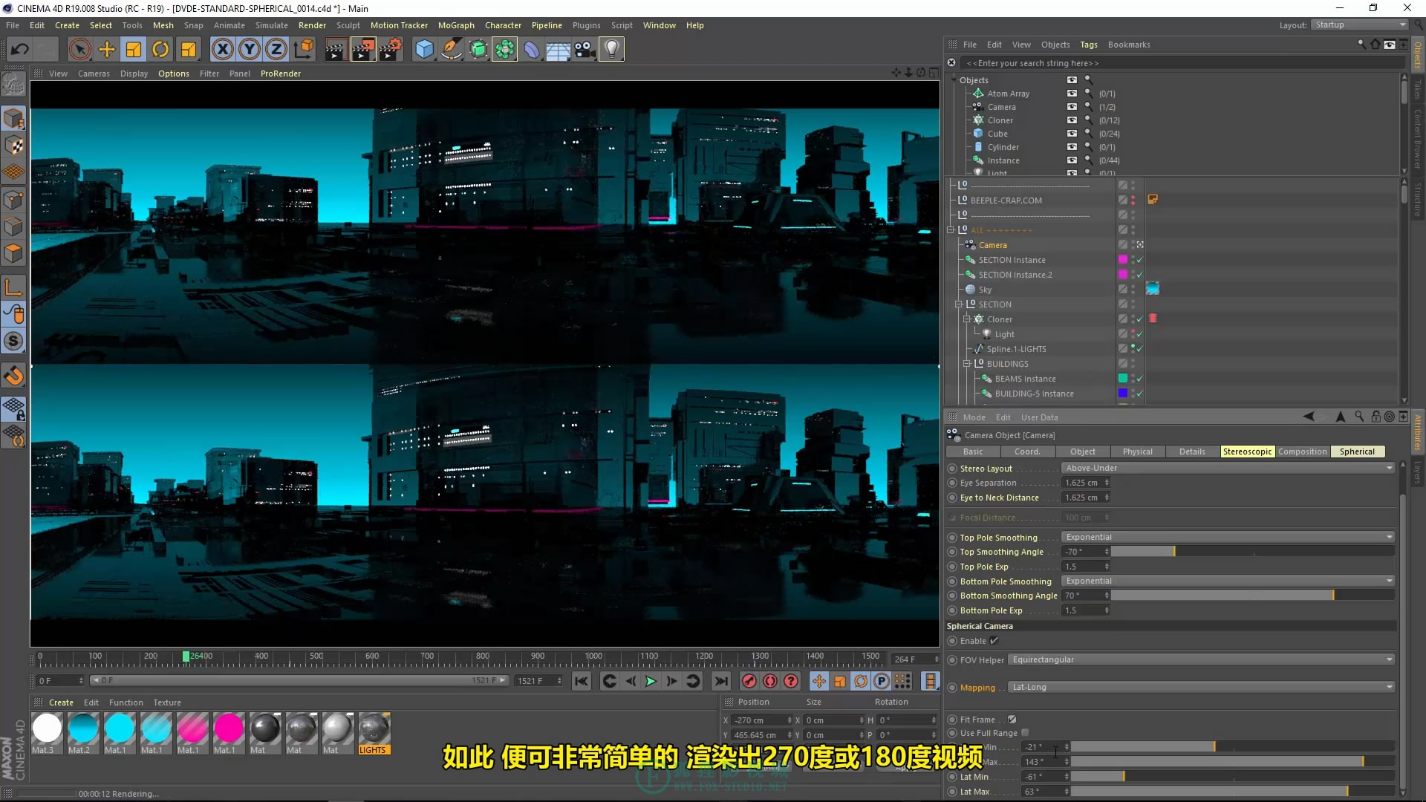Open the Layout Startup dropdown

pyautogui.click(x=1359, y=25)
